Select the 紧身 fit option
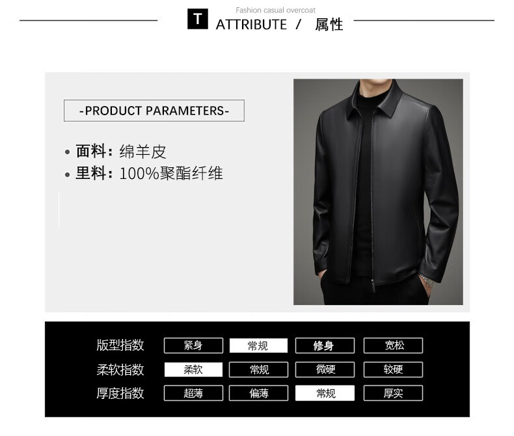Screen dimensions: 514x436 pos(193,346)
